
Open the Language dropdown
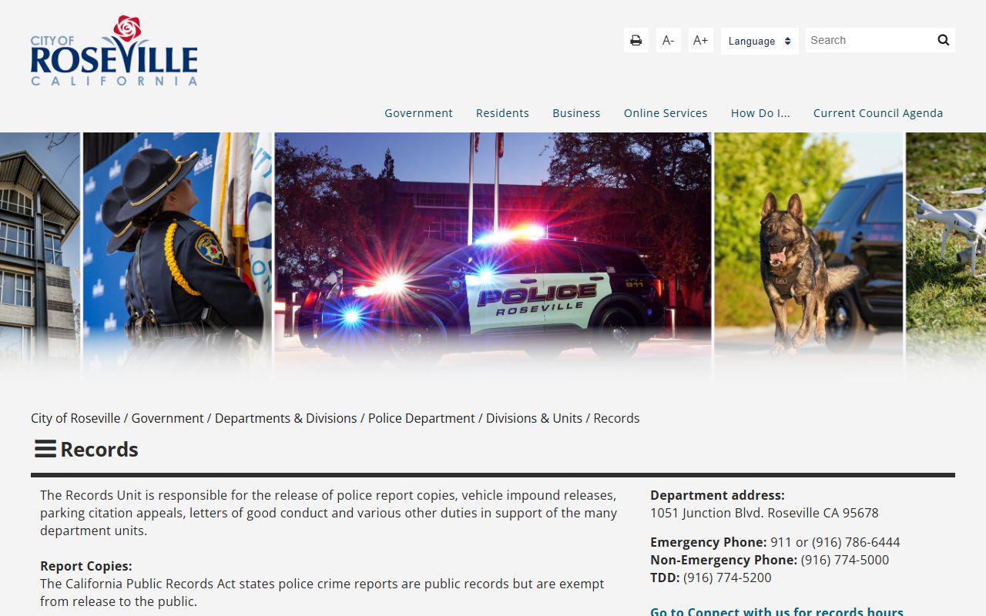pos(760,41)
